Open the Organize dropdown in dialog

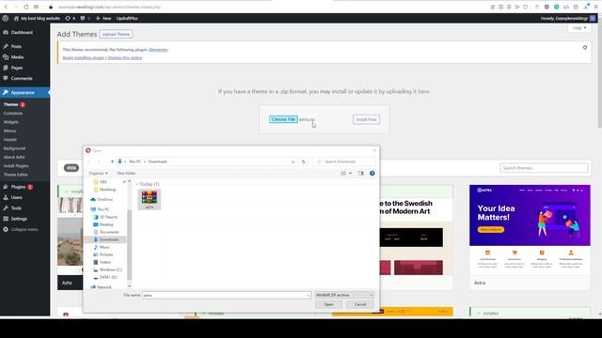tap(98, 173)
